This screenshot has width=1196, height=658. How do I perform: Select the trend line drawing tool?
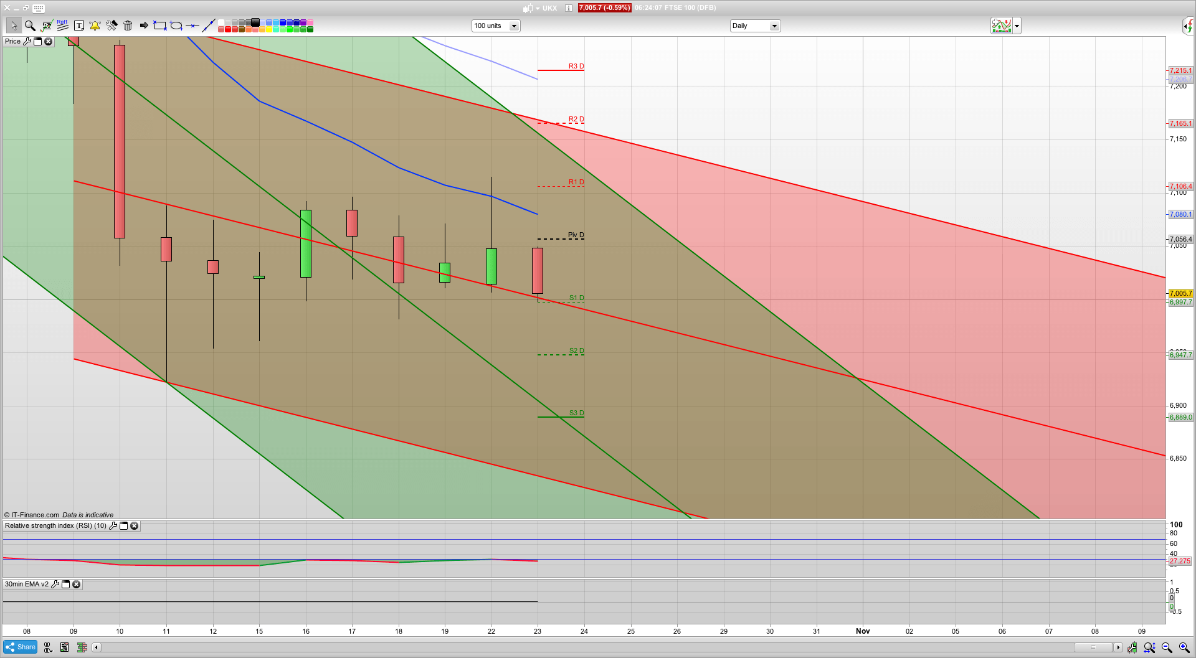pyautogui.click(x=209, y=26)
